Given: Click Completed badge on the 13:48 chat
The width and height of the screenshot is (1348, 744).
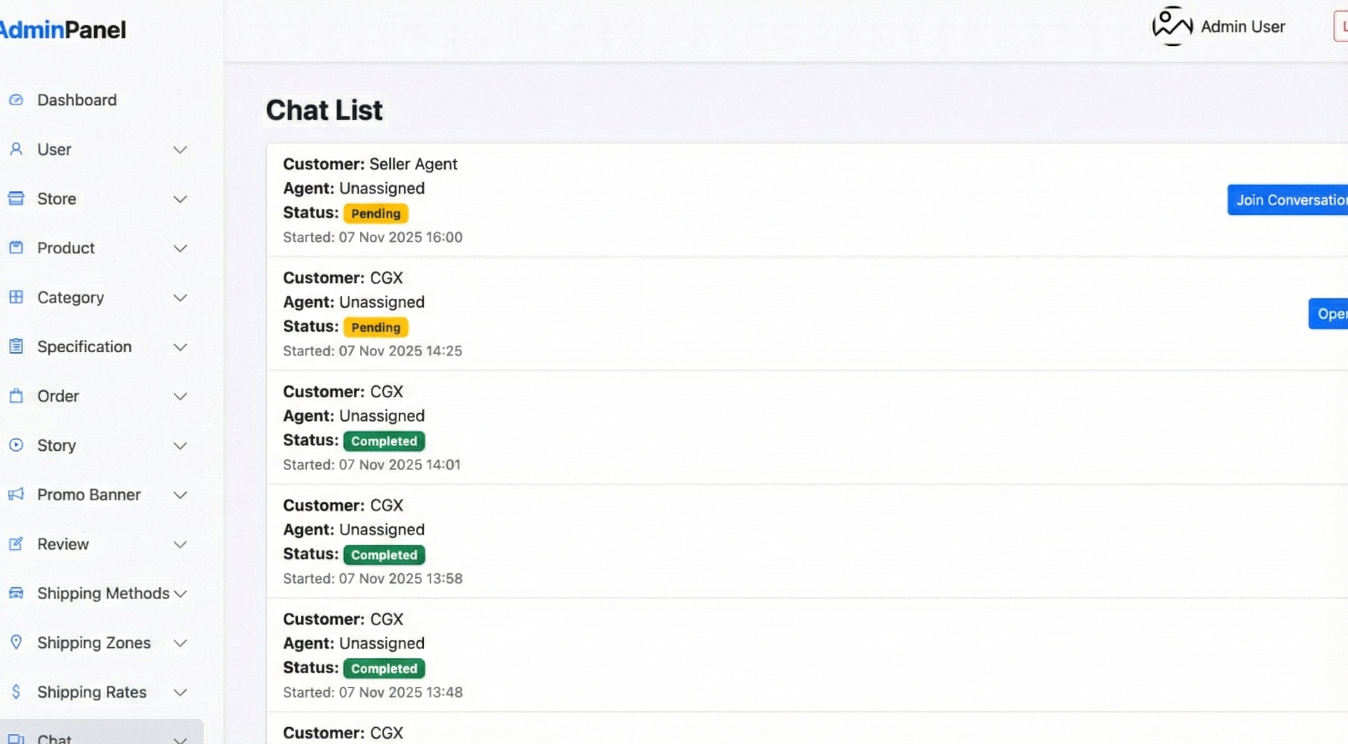Looking at the screenshot, I should pos(384,668).
